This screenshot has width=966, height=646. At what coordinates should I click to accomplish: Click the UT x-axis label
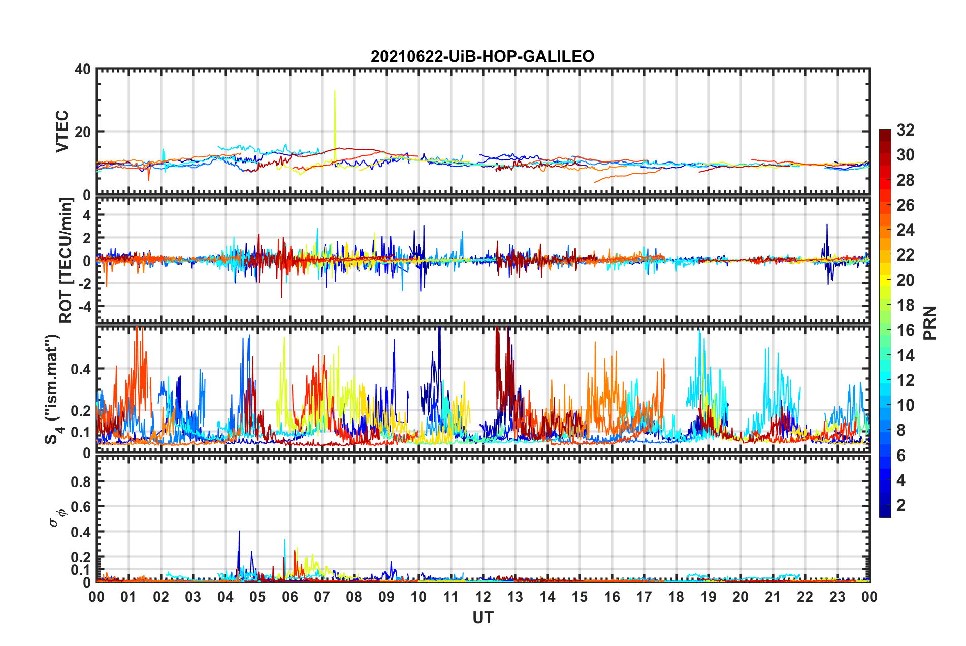click(x=483, y=618)
